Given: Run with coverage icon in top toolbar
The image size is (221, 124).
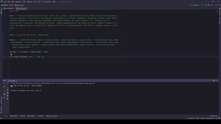Looking at the screenshot, I should (209, 5).
